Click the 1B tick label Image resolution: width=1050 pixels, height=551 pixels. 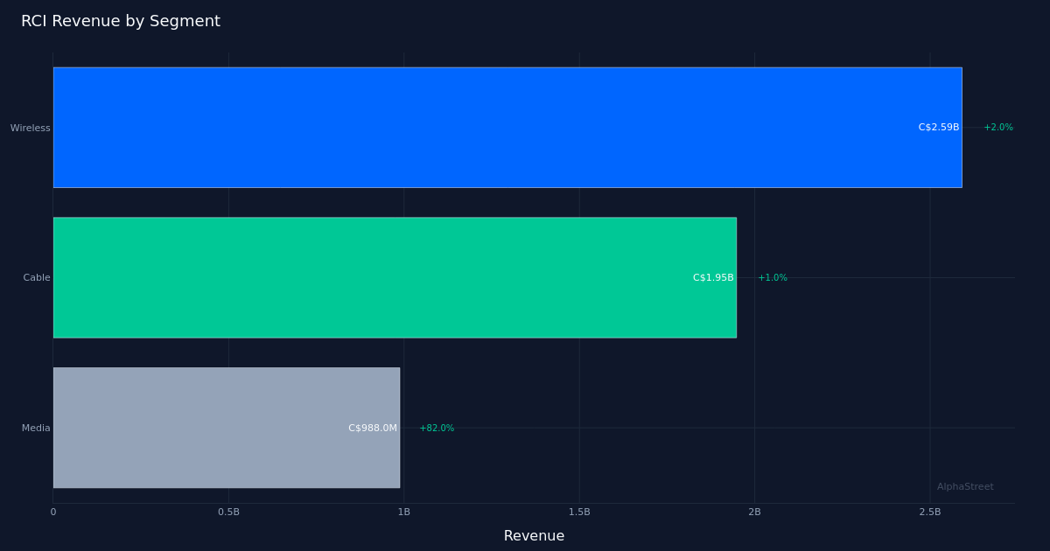[x=403, y=512]
